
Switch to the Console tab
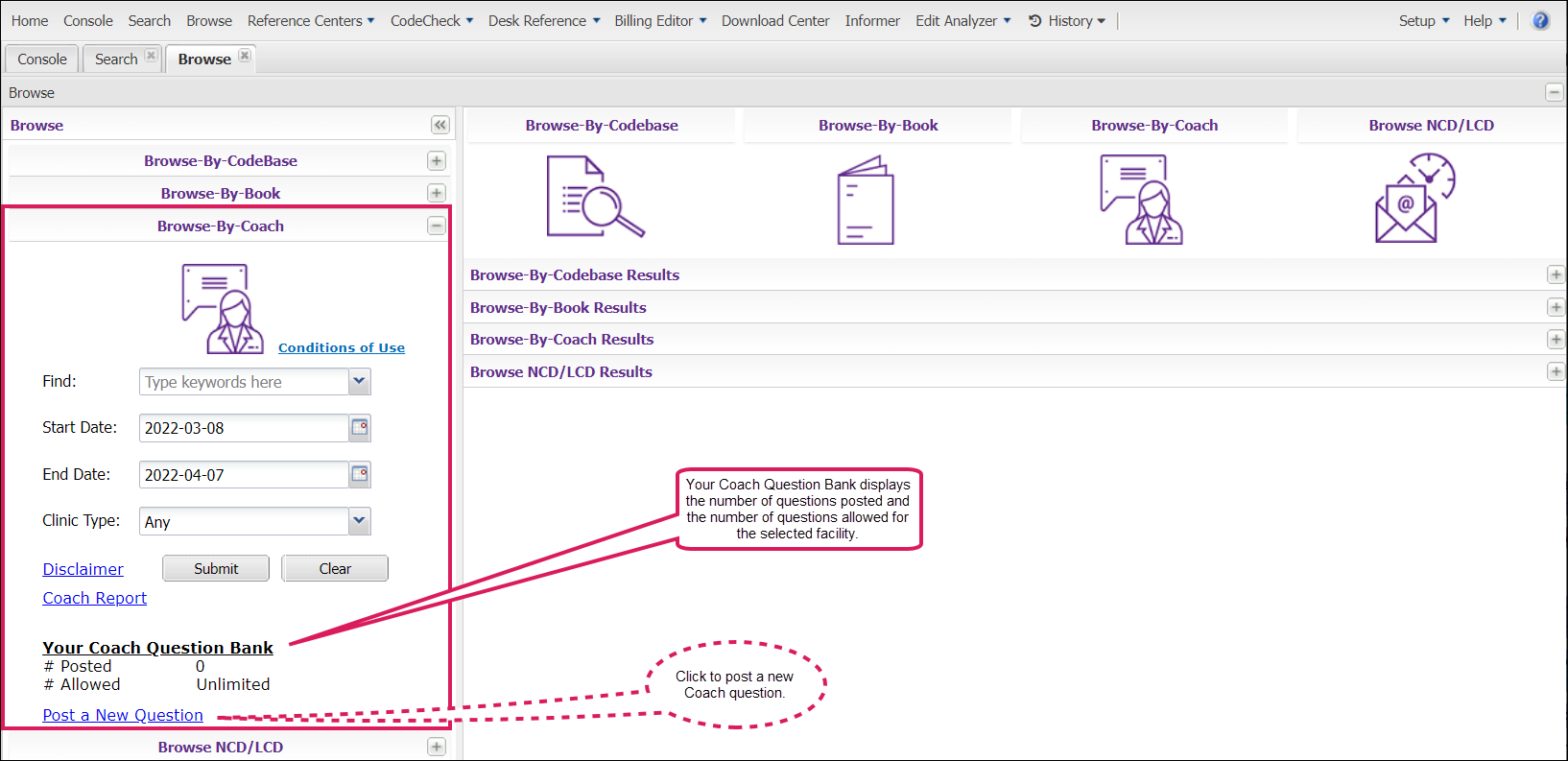(x=42, y=59)
